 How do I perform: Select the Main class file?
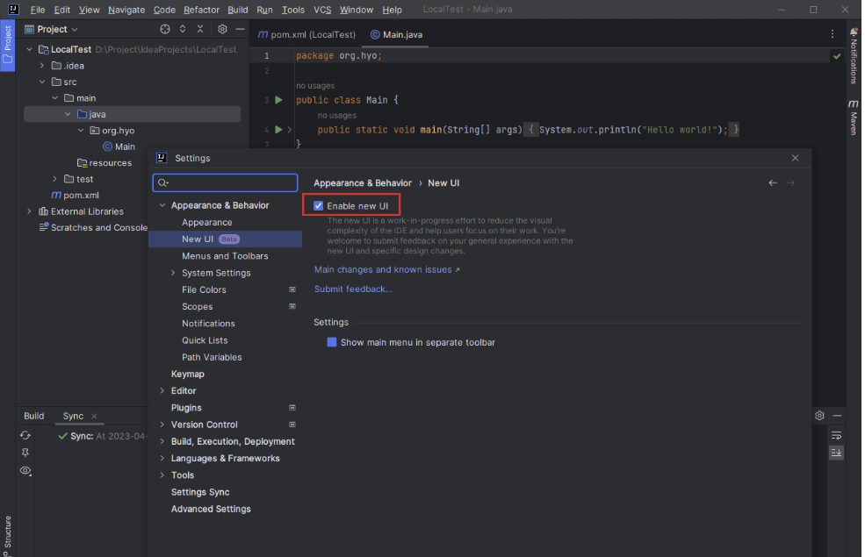[x=119, y=146]
